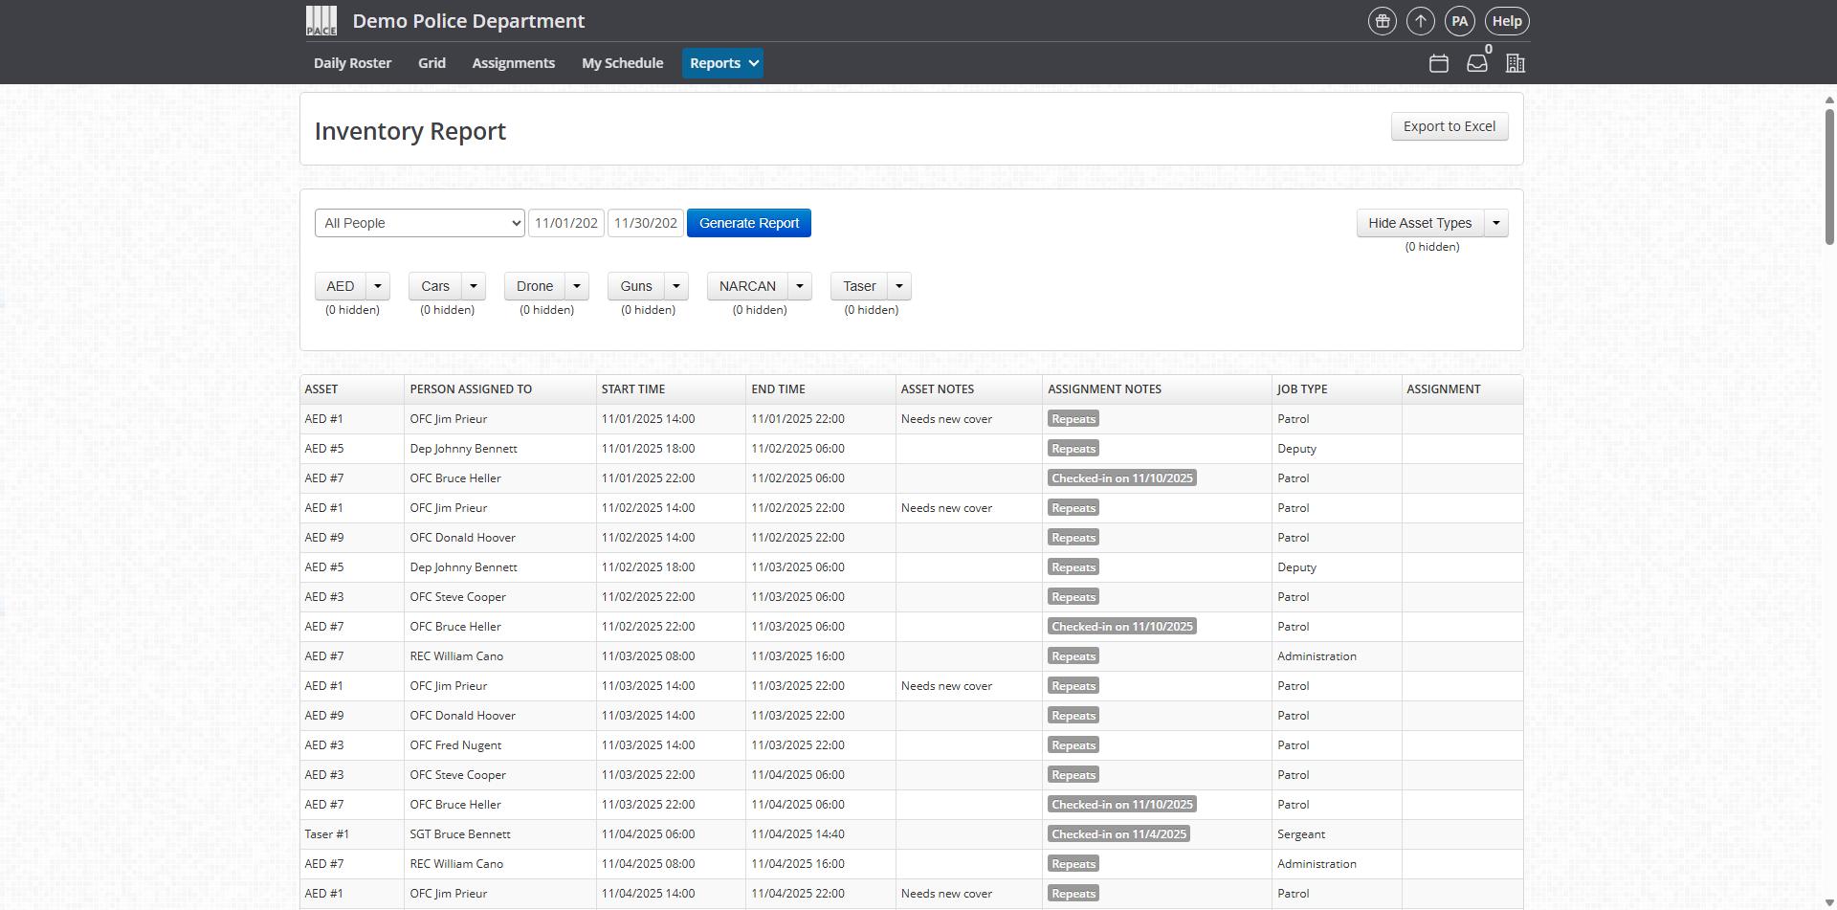Screen dimensions: 1837x910
Task: Click the PACE logo icon
Action: click(321, 20)
